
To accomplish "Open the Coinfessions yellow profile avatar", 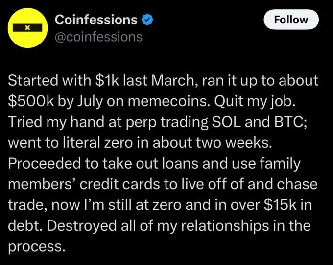I will [27, 28].
